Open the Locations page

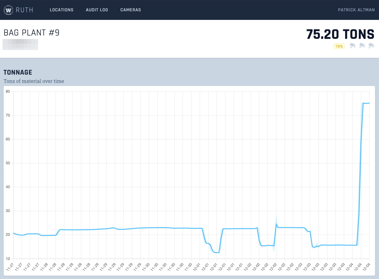61,10
